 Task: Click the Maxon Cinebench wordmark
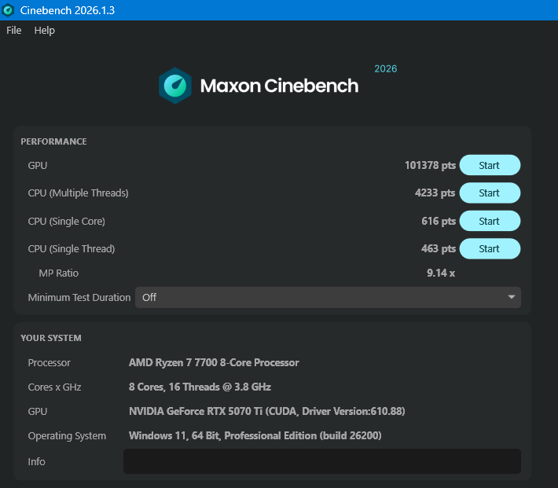[279, 86]
